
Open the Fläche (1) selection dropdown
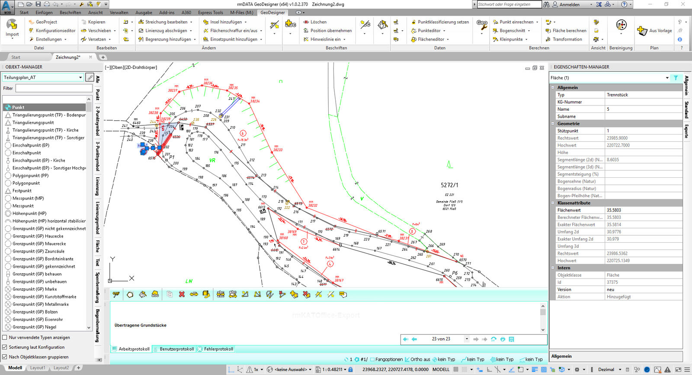[667, 78]
